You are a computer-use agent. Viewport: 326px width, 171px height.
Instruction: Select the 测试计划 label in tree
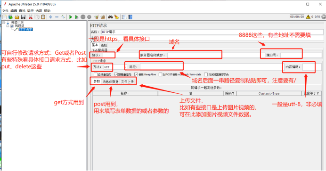tap(17, 22)
